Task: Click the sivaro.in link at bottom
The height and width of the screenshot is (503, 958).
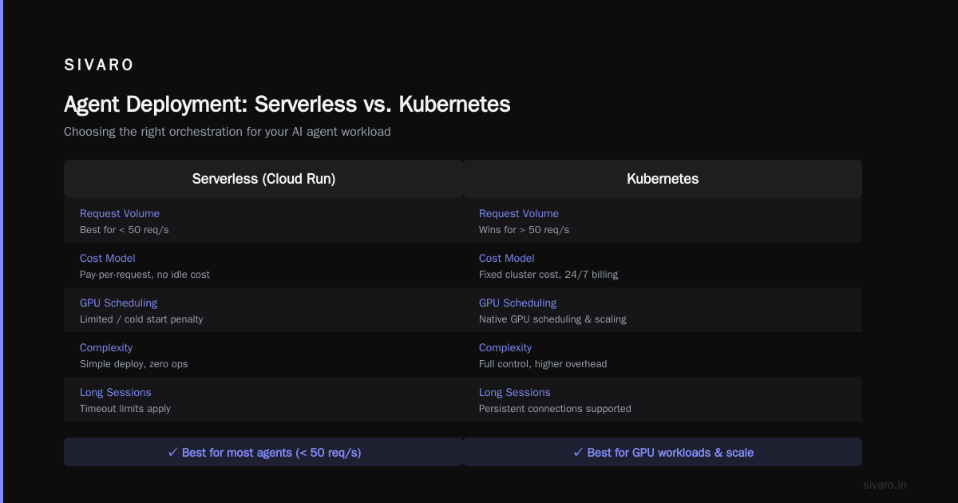Action: point(885,485)
